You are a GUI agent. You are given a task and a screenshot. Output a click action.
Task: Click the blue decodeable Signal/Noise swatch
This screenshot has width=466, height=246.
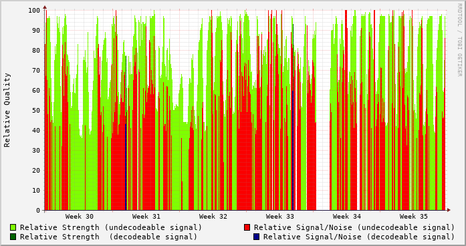click(256, 237)
